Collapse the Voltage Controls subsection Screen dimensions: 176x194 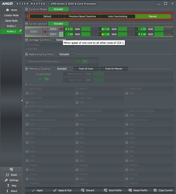click(x=26, y=84)
